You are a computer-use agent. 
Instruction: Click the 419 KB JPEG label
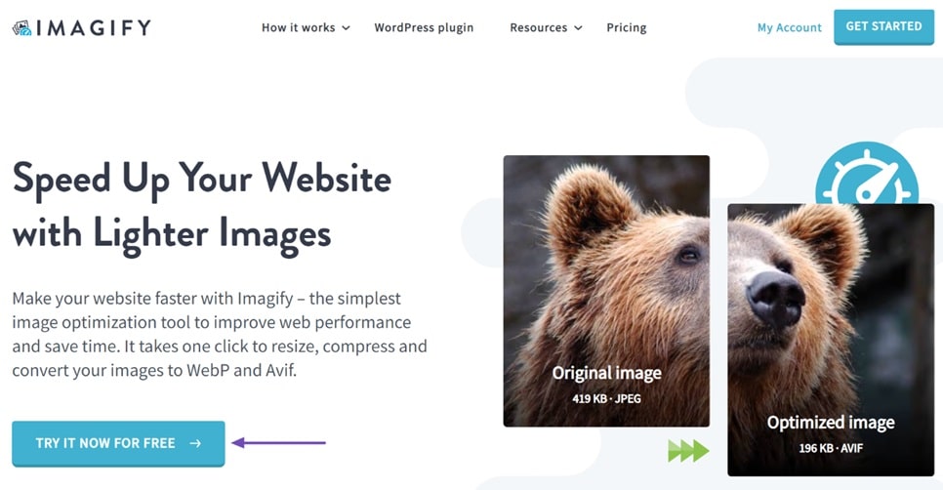point(606,398)
